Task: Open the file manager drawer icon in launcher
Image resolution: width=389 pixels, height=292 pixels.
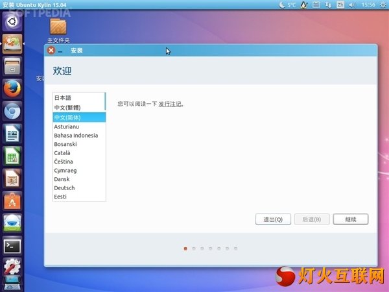Action: [x=12, y=66]
